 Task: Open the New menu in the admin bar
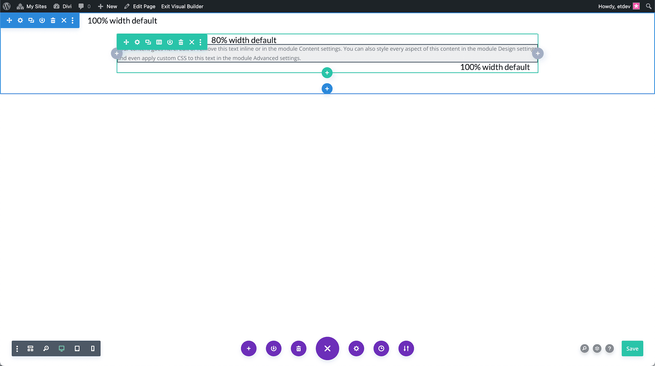tap(107, 6)
